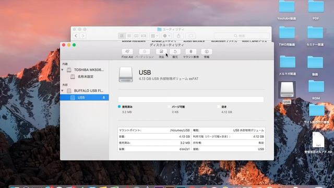The width and height of the screenshot is (334, 188).
Task: Go back in the Finder ユーティリティ window
Action: [76, 36]
